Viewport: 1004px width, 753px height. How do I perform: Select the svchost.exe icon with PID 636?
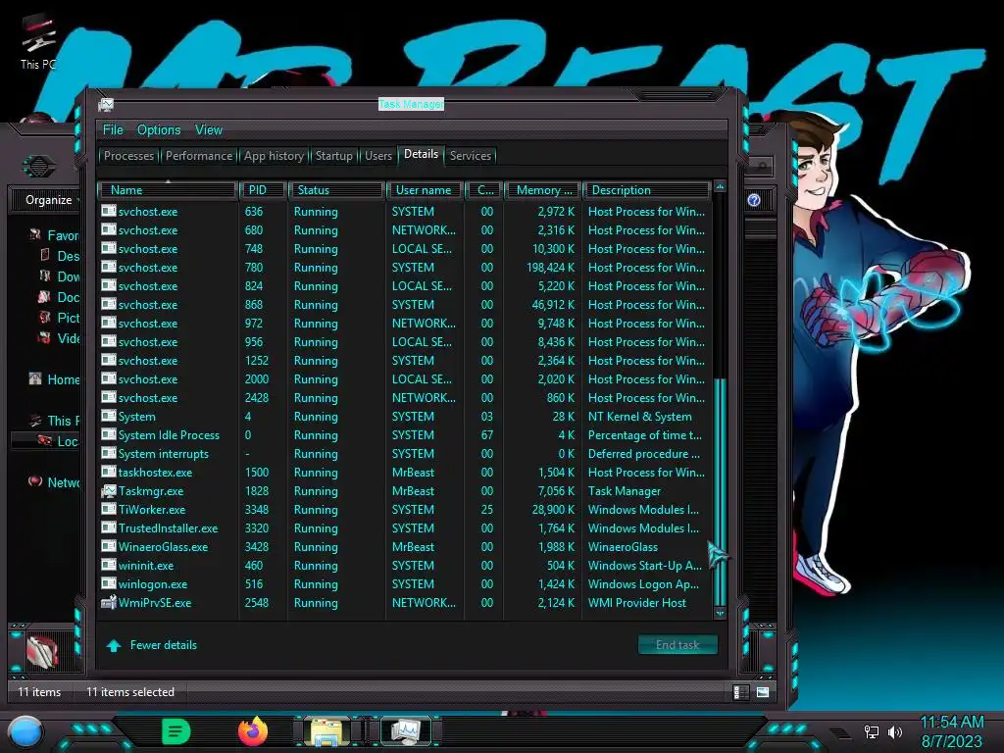[x=109, y=211]
